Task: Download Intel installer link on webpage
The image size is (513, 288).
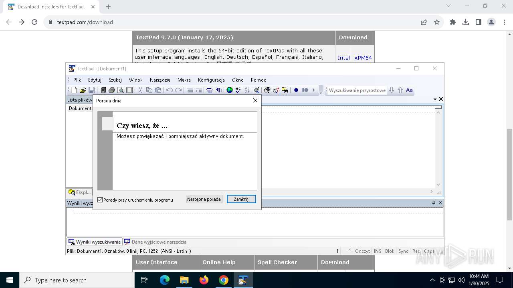Action: [344, 58]
